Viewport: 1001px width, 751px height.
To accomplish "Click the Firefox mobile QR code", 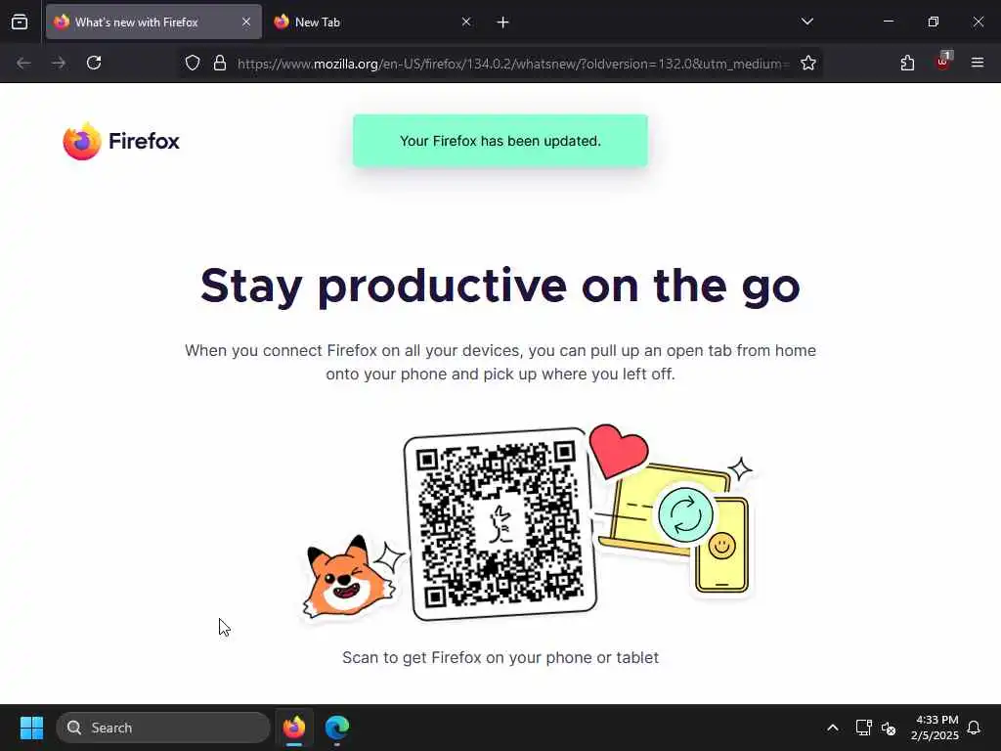I will 500,524.
